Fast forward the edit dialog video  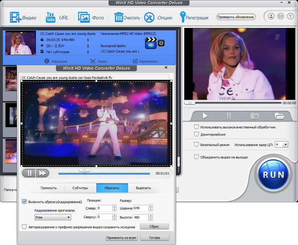point(43,173)
